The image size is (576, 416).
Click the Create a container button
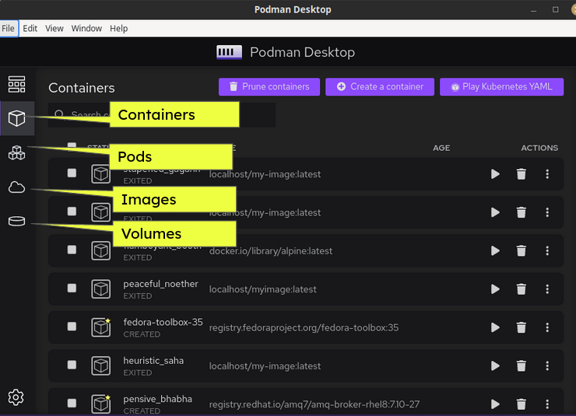tap(380, 86)
